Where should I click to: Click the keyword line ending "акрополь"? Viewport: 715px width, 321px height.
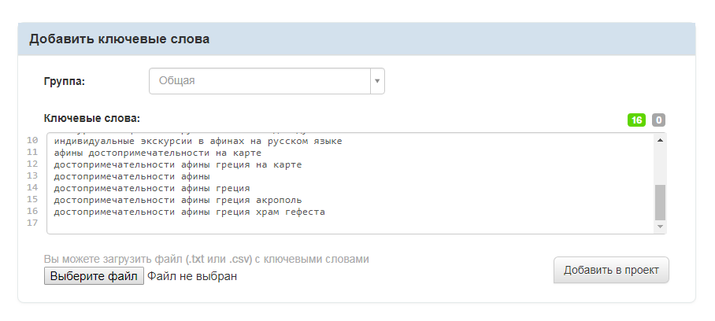point(178,201)
